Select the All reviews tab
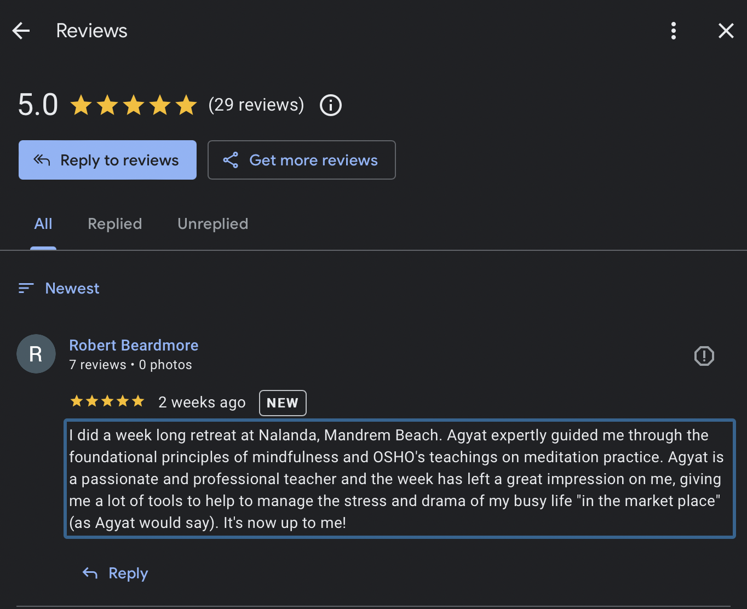This screenshot has width=747, height=609. (x=43, y=223)
